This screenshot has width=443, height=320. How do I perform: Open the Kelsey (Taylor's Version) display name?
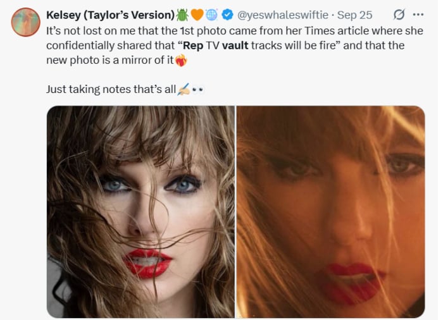pos(111,15)
